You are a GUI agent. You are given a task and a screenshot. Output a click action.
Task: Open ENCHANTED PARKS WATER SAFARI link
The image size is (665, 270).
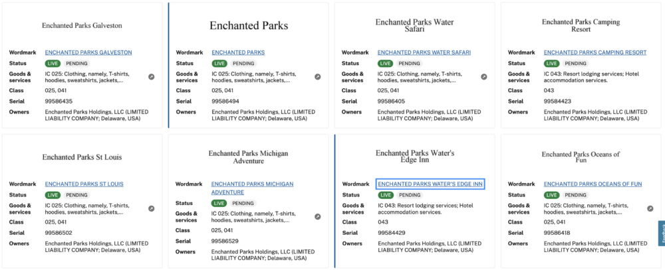click(x=424, y=52)
